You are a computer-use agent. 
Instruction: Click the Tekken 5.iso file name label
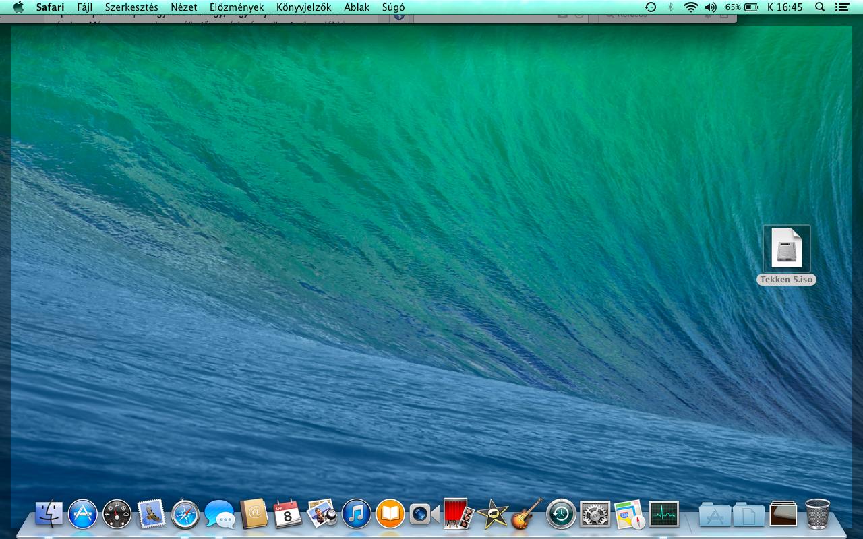coord(787,280)
